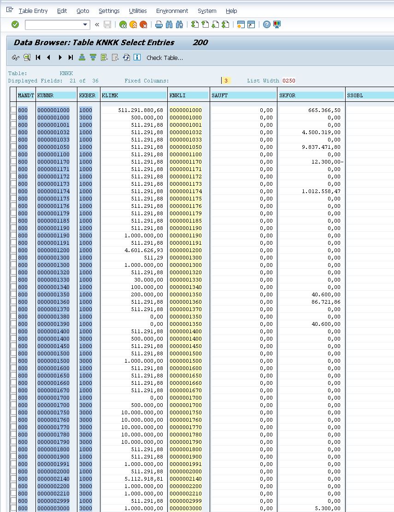Click the Fixed Columns input field
The image size is (394, 512).
[226, 81]
